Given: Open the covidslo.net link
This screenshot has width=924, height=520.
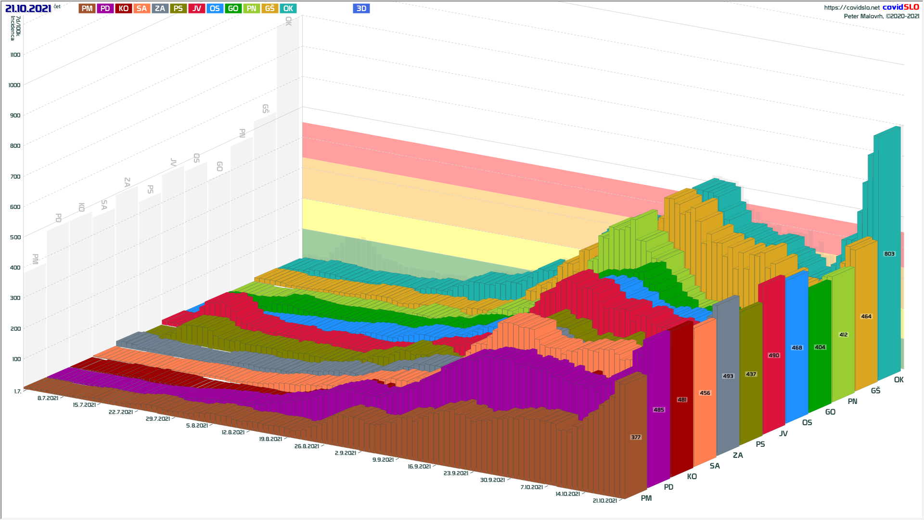Looking at the screenshot, I should pyautogui.click(x=851, y=8).
